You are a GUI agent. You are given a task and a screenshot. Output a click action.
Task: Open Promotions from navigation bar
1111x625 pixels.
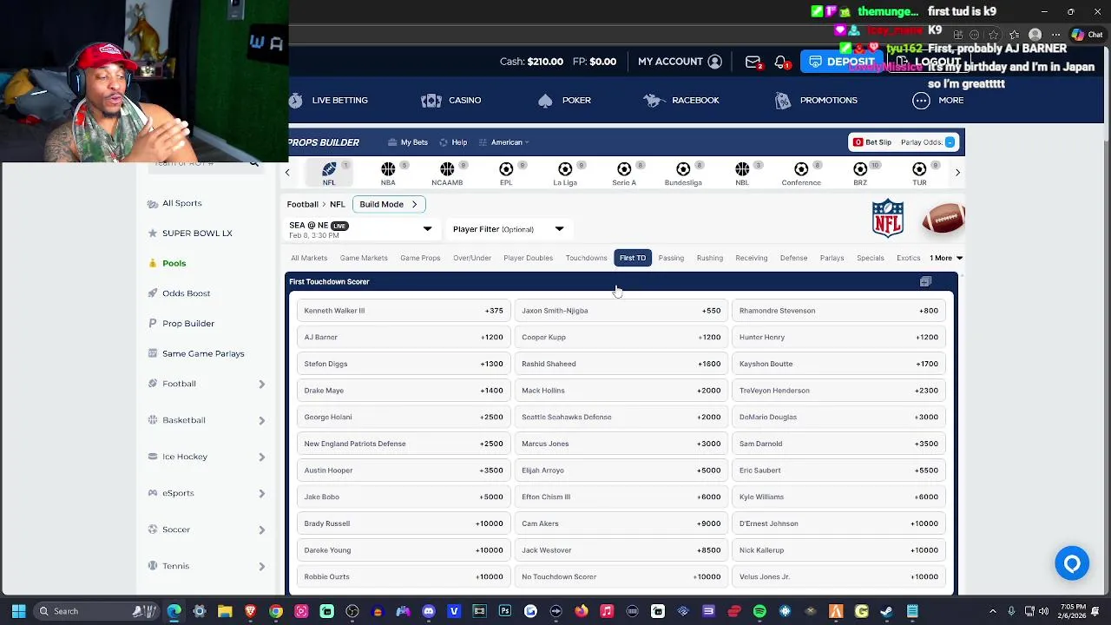click(x=816, y=100)
